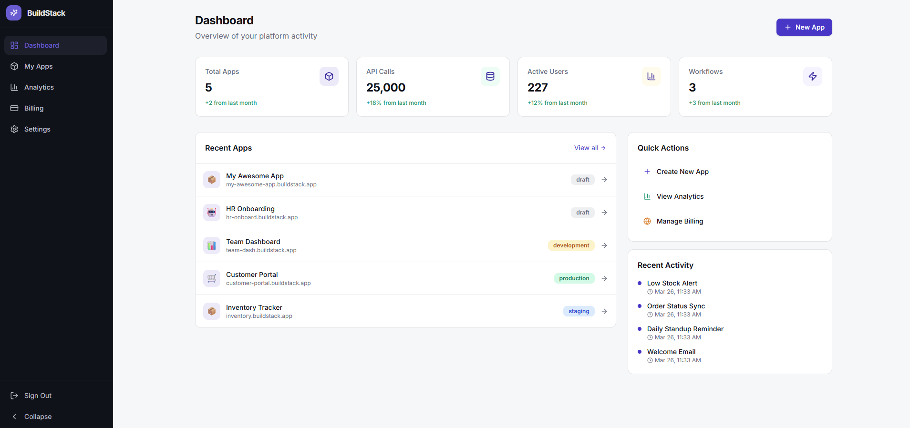The height and width of the screenshot is (428, 910).
Task: Click the staging status badge
Action: (x=579, y=311)
